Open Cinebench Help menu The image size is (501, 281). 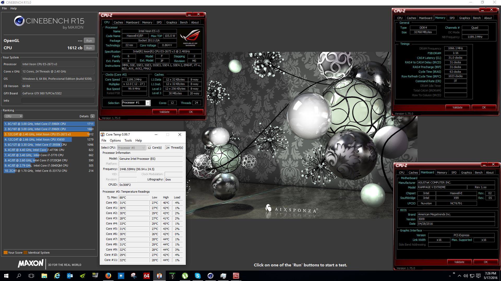(14, 8)
